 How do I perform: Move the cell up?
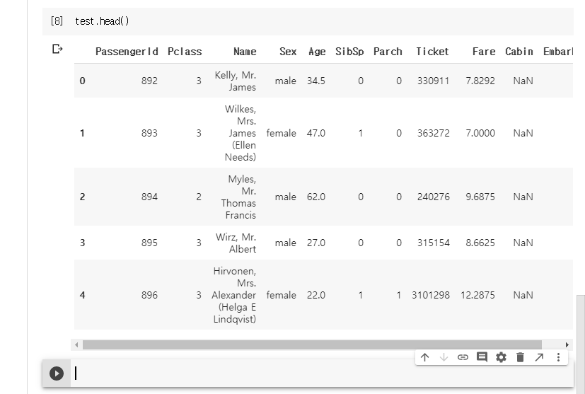[424, 357]
